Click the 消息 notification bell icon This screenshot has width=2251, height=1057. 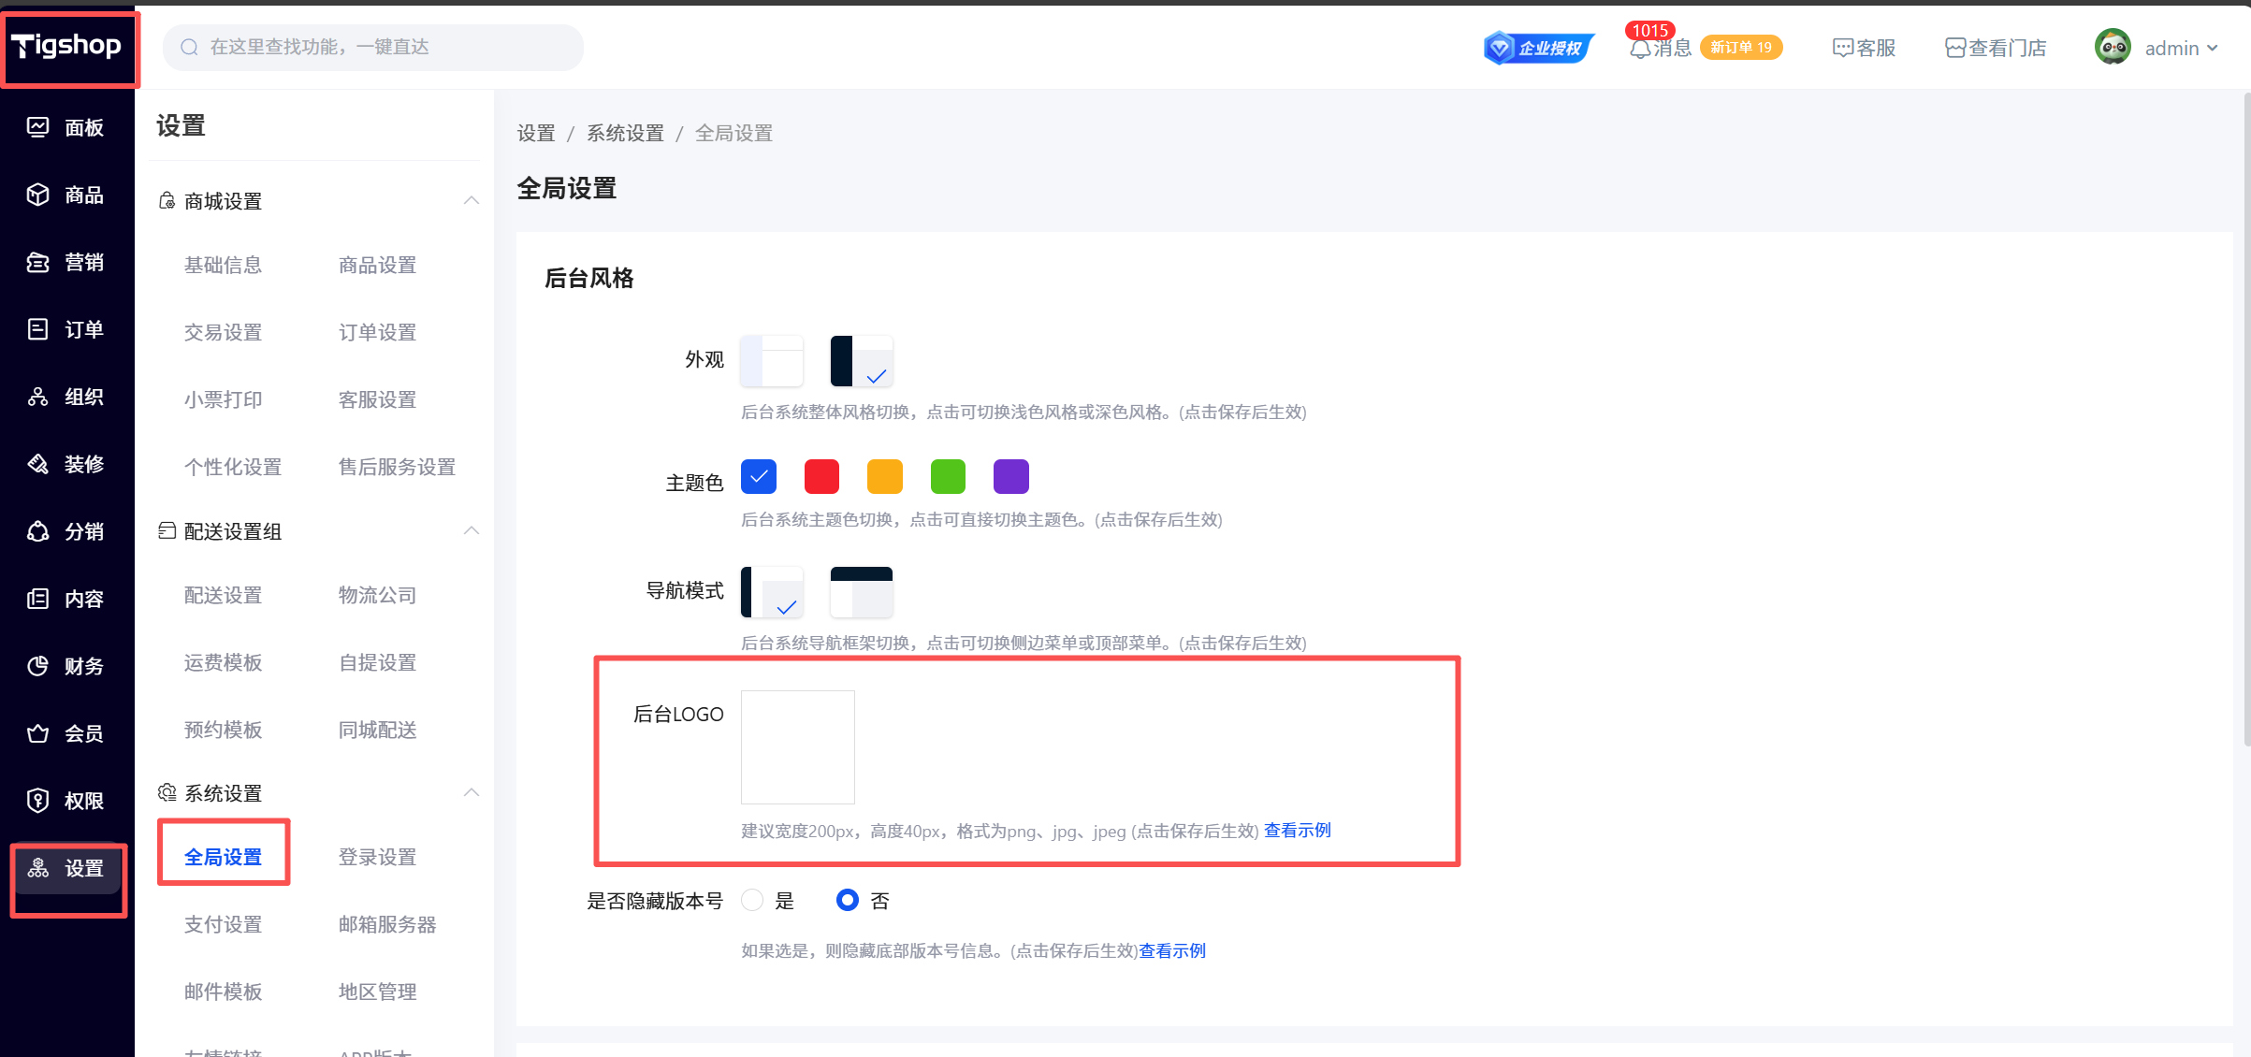point(1640,49)
